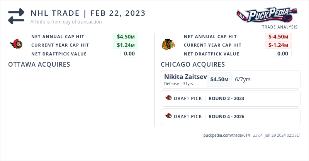The height and width of the screenshot is (161, 309).
Task: Click the Ottawa Senators team logo
Action: pyautogui.click(x=16, y=45)
